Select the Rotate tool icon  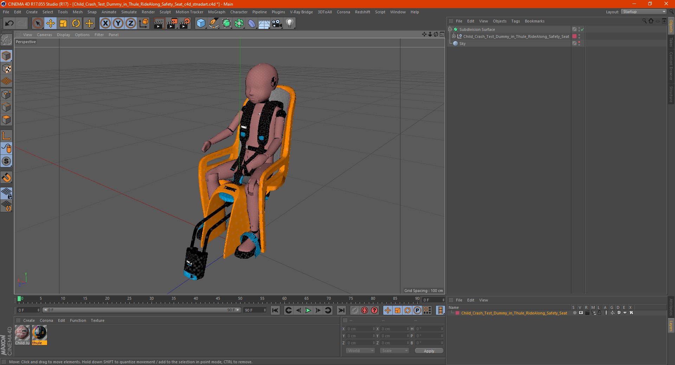point(76,24)
